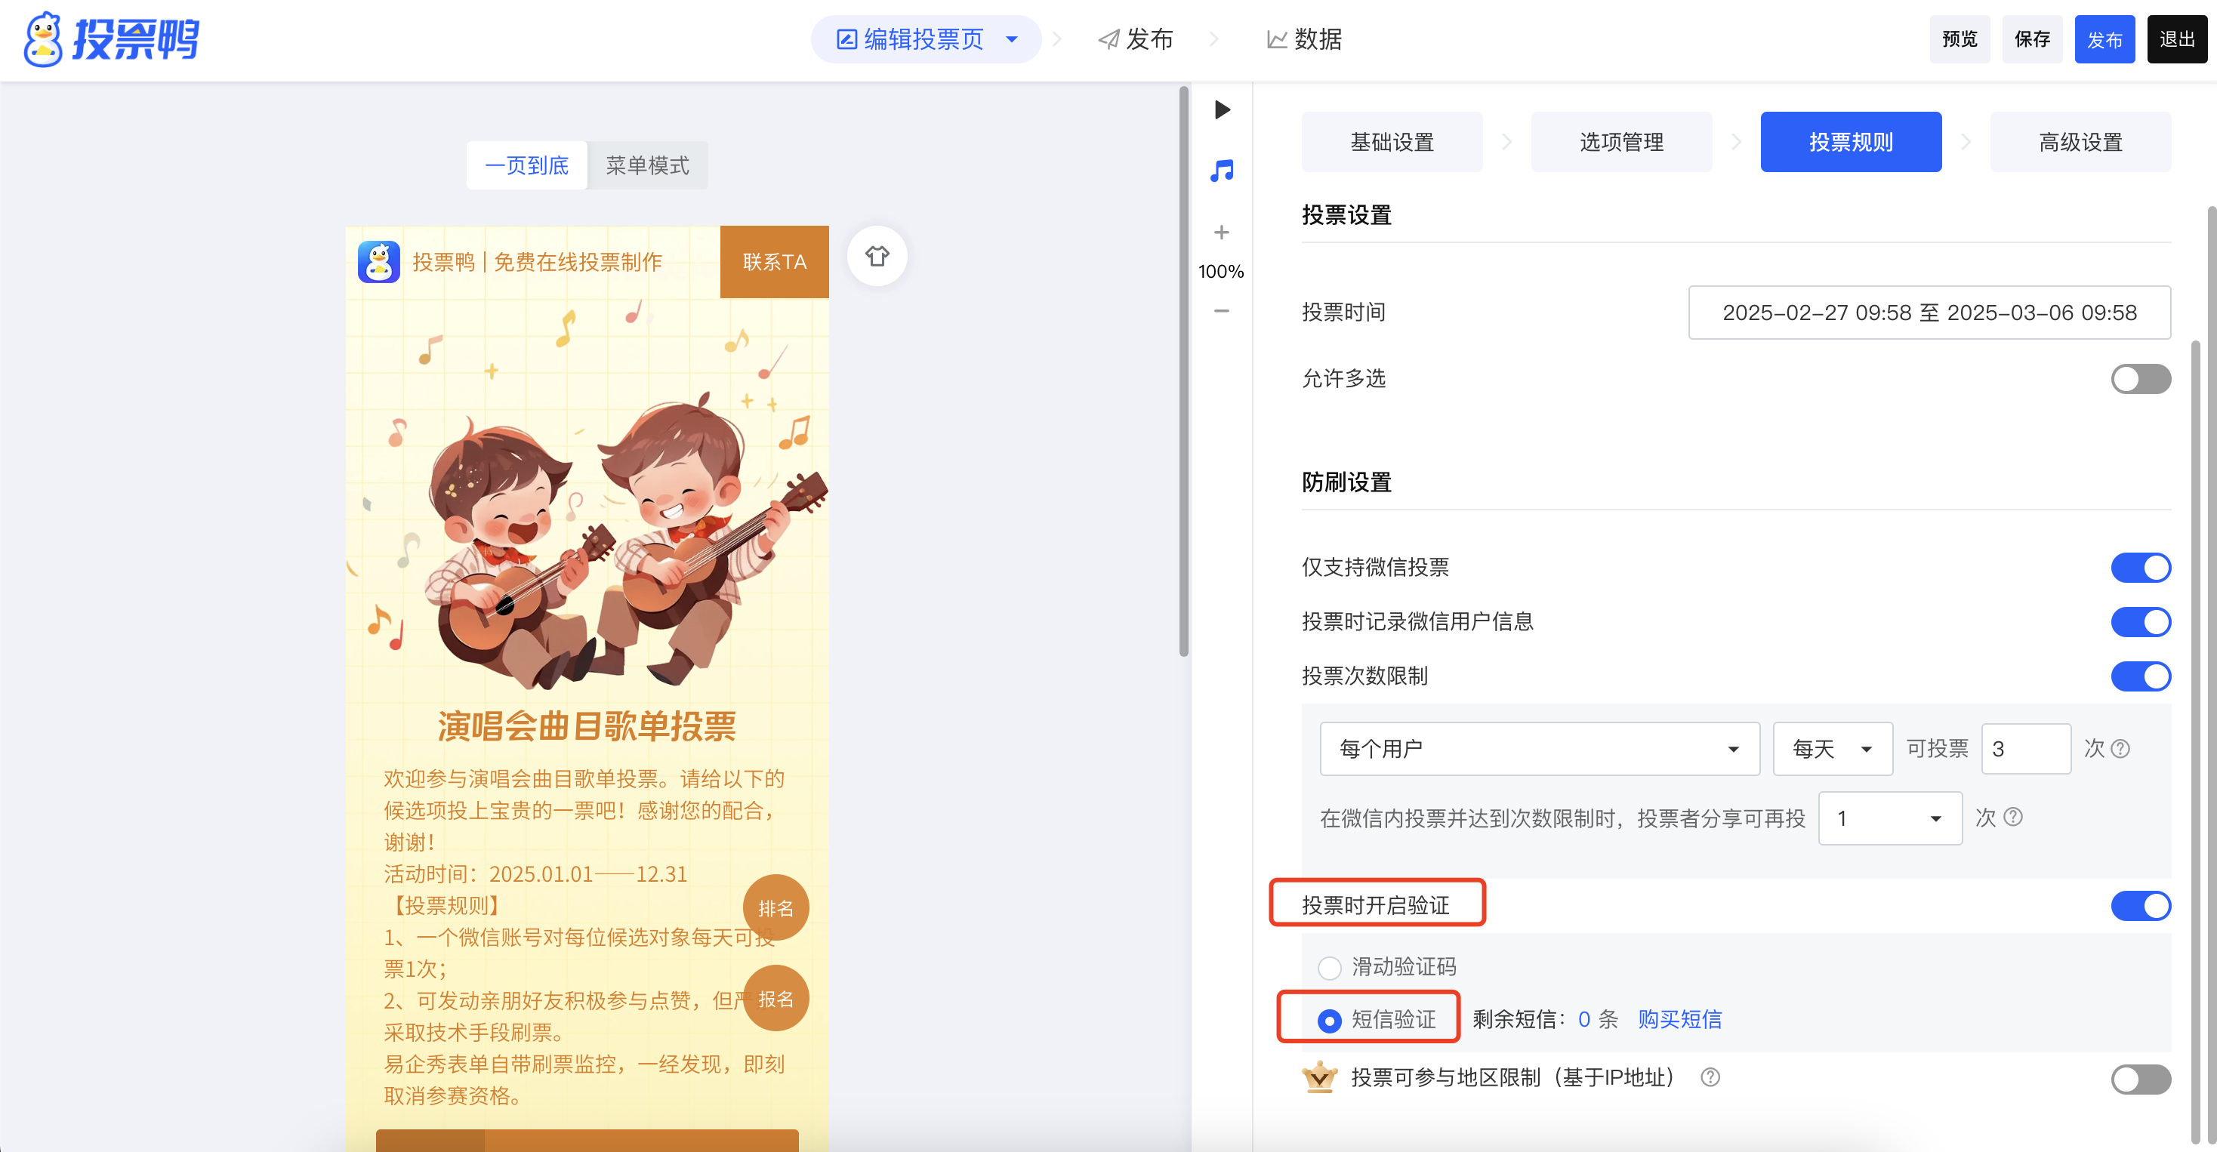Click the 投票时间 date range field
The width and height of the screenshot is (2217, 1152).
point(1929,313)
